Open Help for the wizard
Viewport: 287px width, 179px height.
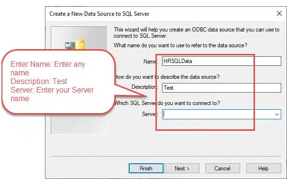[x=264, y=168]
